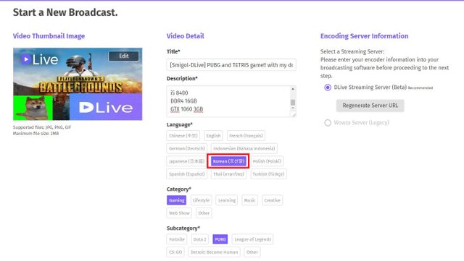Select Detroit: Become Human subcategory
The image size is (464, 261).
215,252
